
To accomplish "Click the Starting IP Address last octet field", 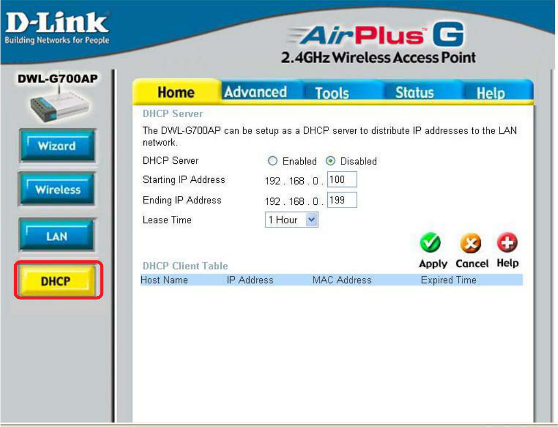I will pyautogui.click(x=342, y=179).
